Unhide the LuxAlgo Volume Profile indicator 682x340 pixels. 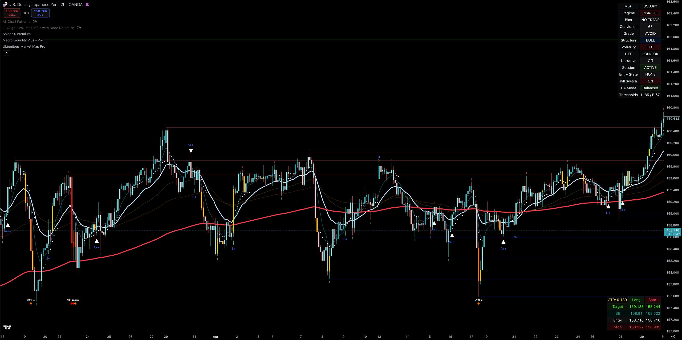pos(79,28)
